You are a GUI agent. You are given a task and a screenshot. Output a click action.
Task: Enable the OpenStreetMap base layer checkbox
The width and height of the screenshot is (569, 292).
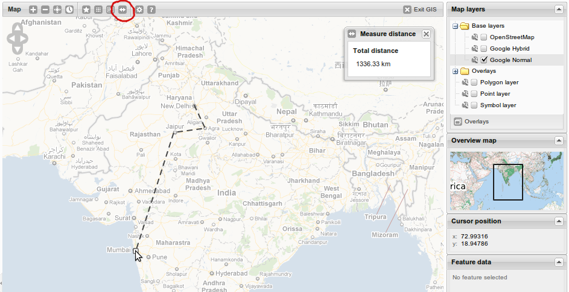point(484,37)
